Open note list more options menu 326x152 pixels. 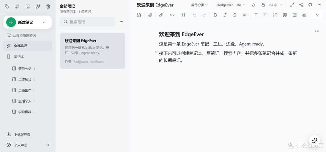(121, 22)
